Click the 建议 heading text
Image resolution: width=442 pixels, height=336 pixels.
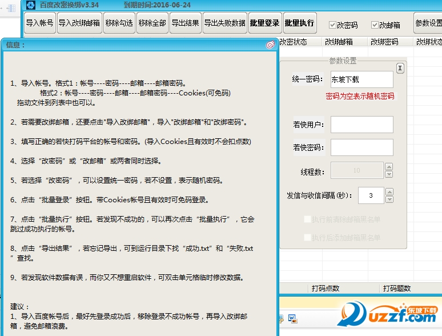(x=19, y=307)
